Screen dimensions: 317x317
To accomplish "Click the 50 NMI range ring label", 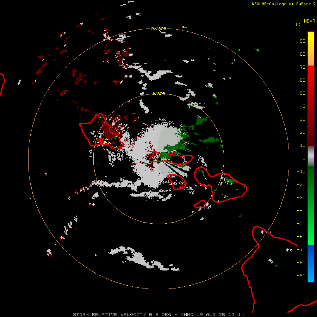I will pos(158,93).
